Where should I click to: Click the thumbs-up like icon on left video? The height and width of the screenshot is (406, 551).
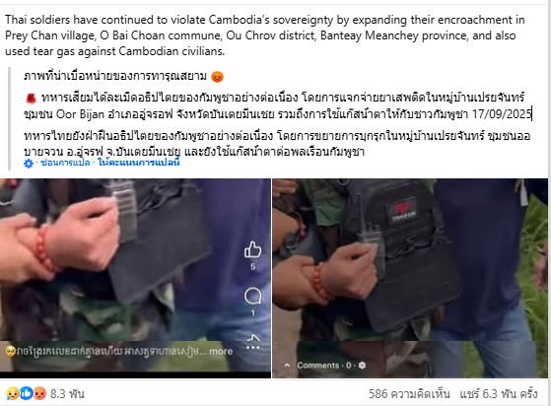point(252,249)
